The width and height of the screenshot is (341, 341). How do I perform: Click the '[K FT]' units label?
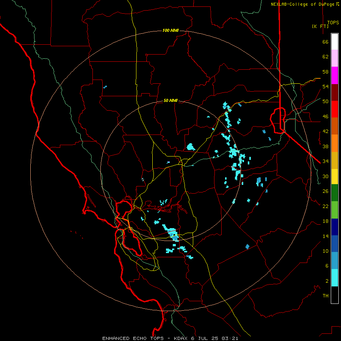pyautogui.click(x=320, y=26)
